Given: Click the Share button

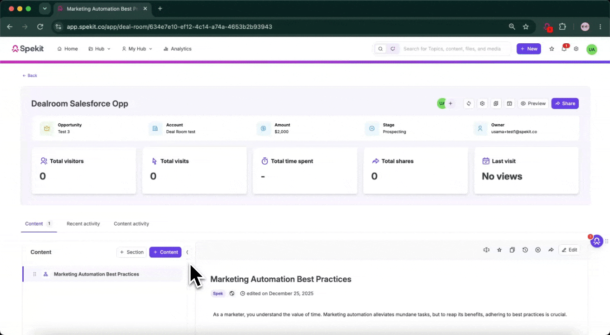Looking at the screenshot, I should 565,104.
